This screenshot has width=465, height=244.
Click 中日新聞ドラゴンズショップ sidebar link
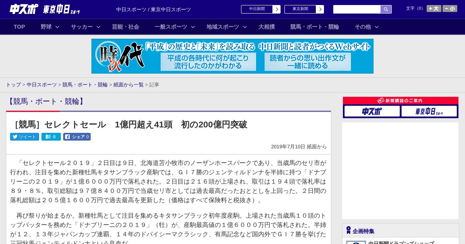tap(401, 242)
